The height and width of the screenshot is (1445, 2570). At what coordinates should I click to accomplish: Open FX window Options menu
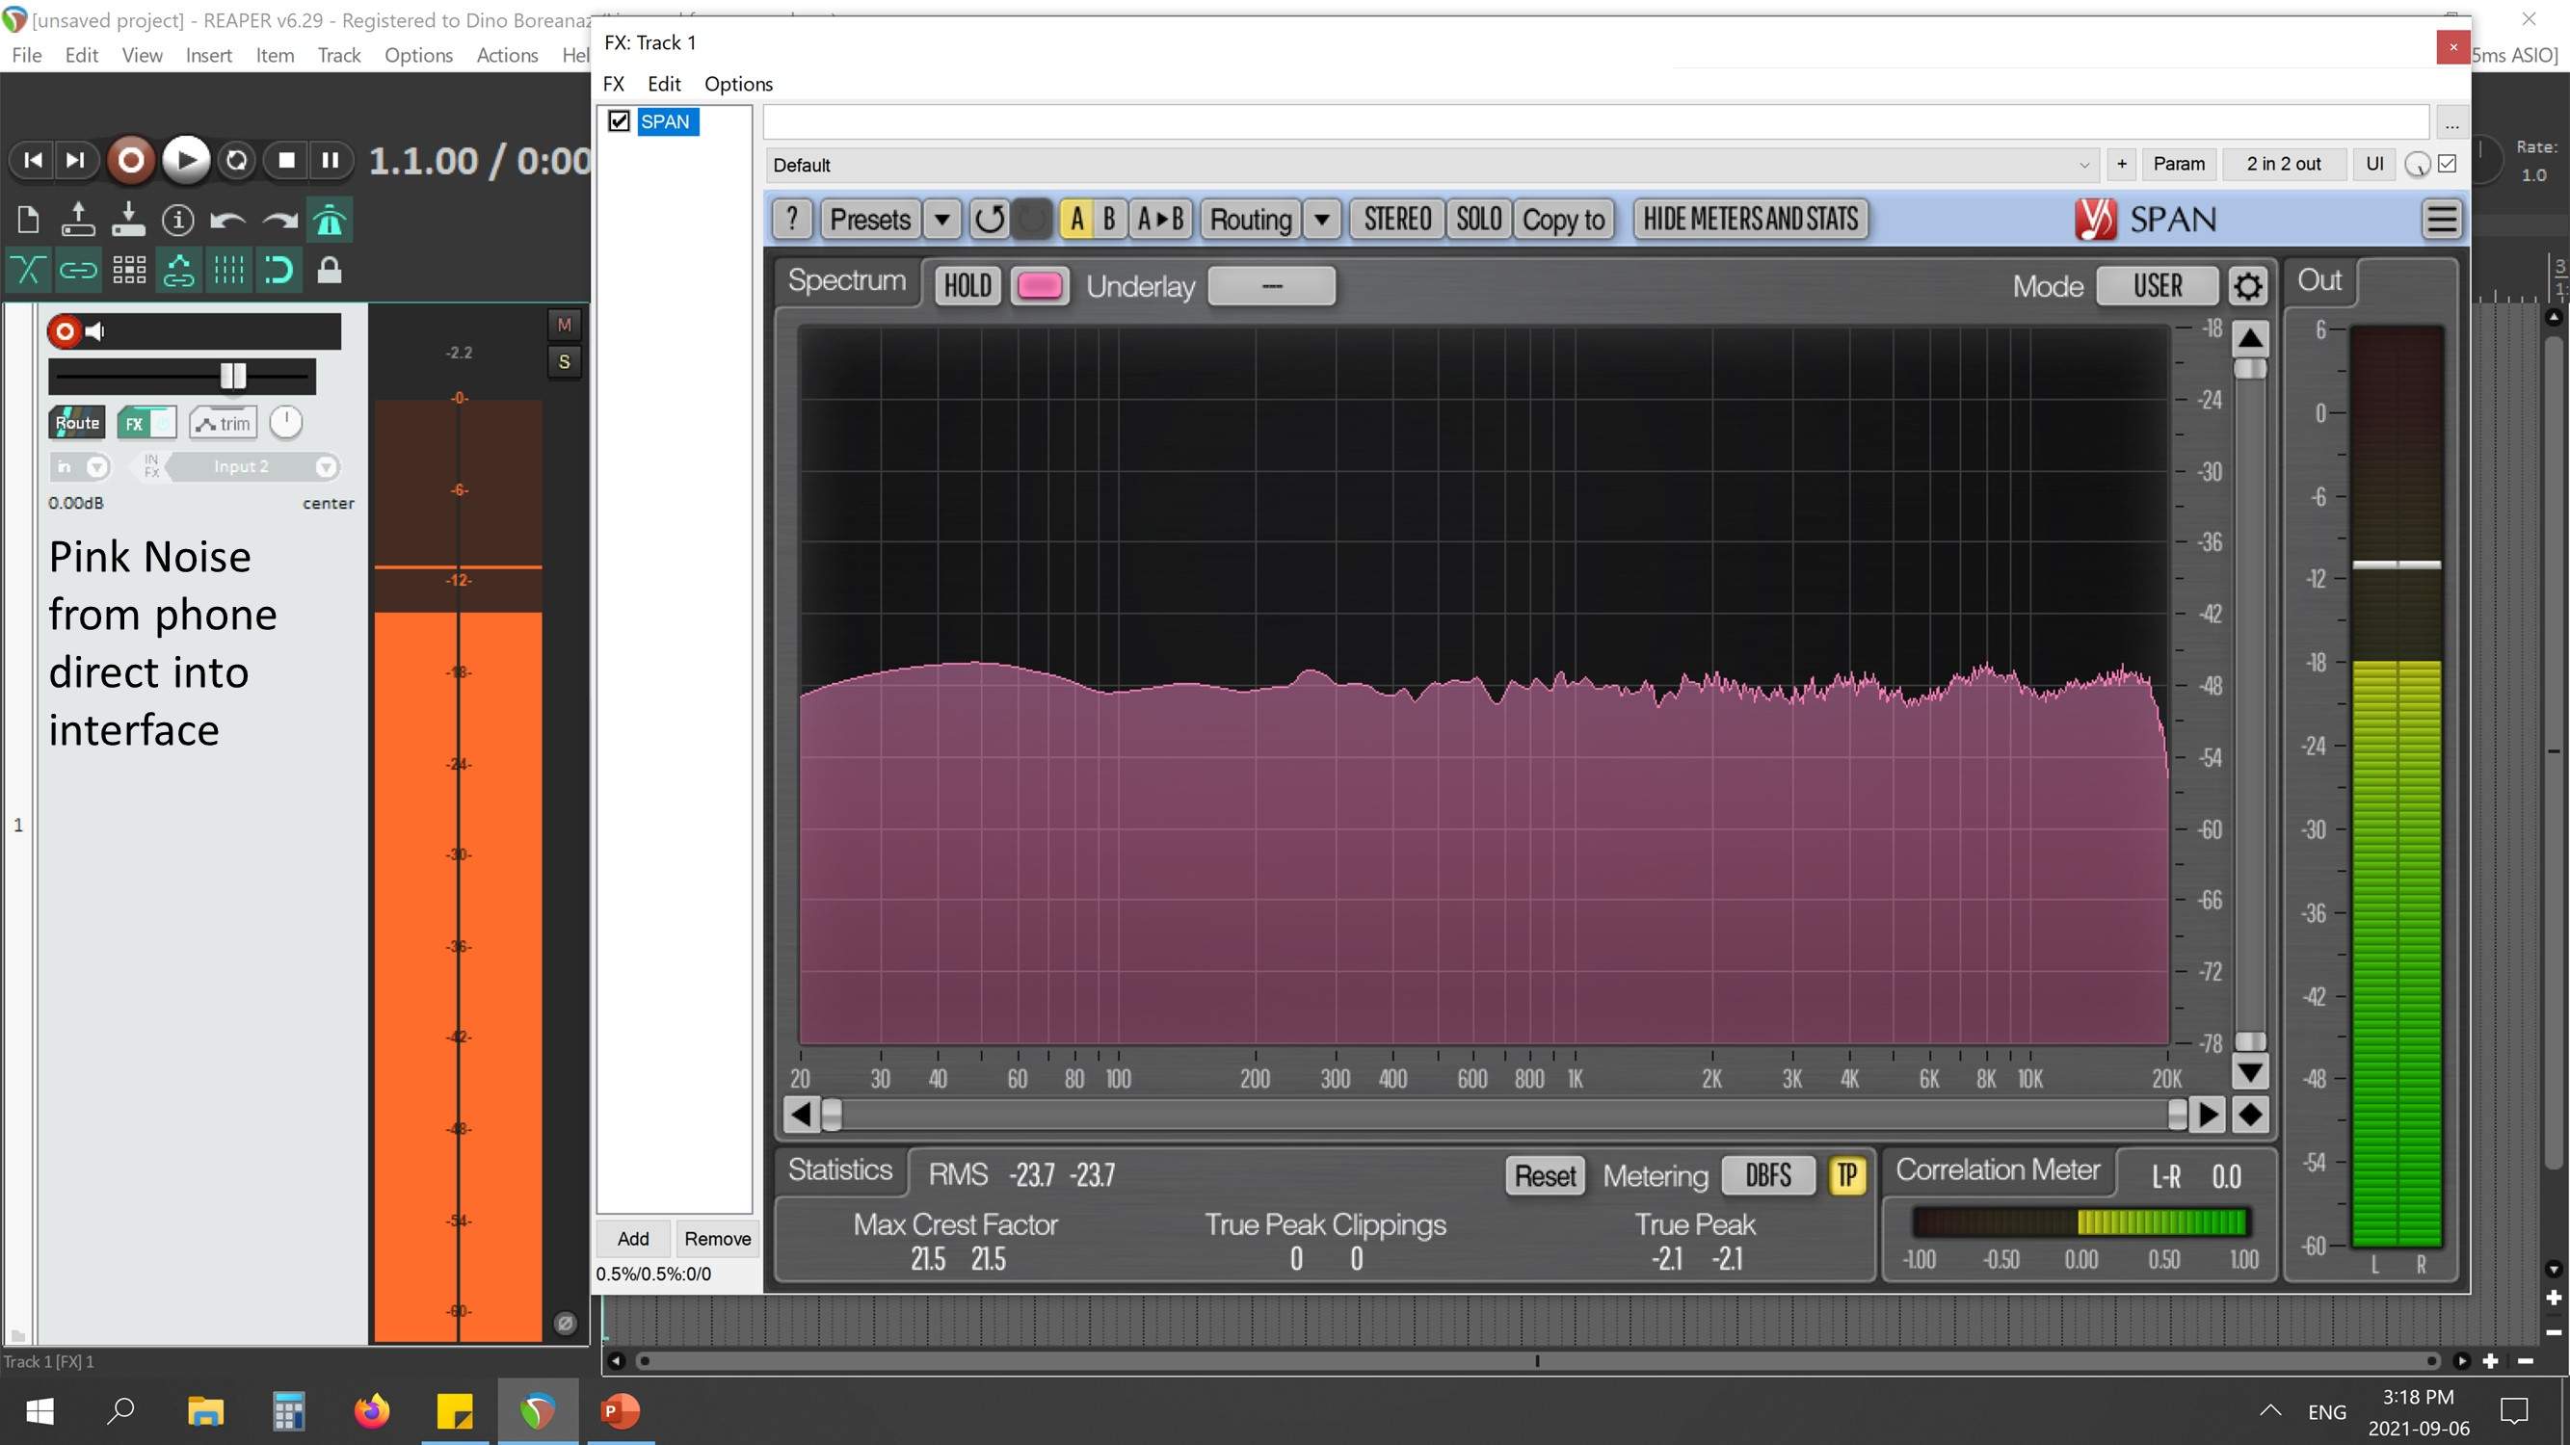click(x=738, y=84)
